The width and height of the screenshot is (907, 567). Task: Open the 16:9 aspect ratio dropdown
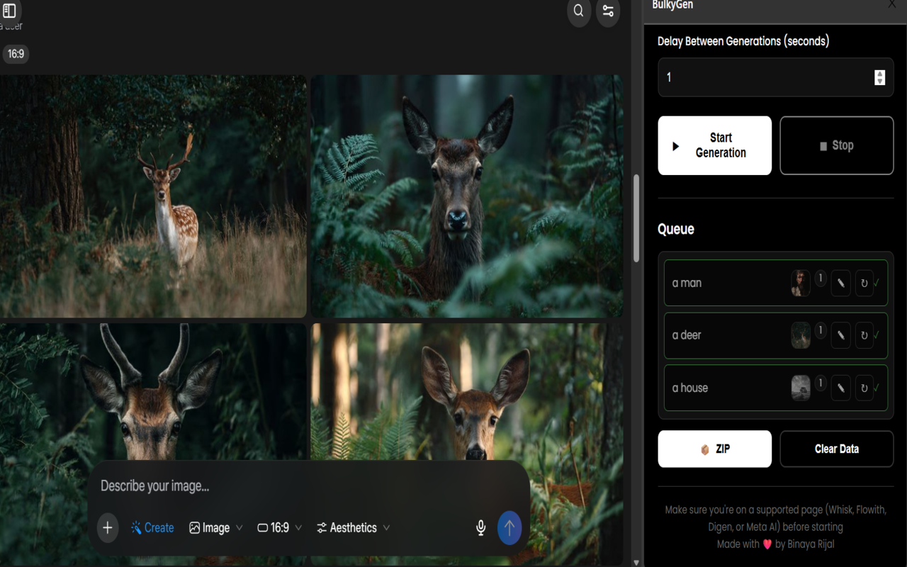point(279,527)
